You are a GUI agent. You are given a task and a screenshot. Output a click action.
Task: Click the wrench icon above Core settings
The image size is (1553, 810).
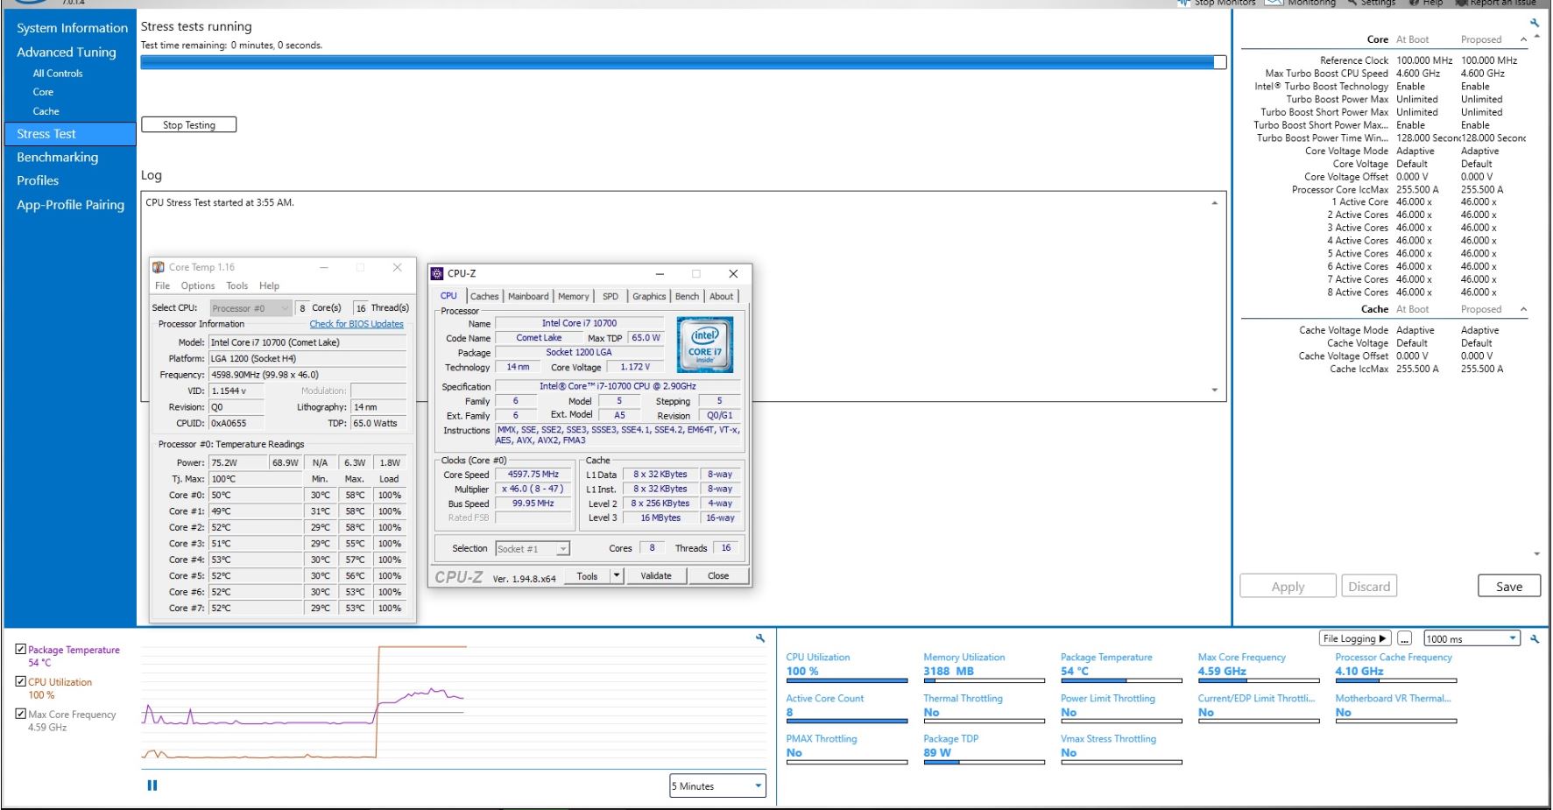[x=1535, y=24]
